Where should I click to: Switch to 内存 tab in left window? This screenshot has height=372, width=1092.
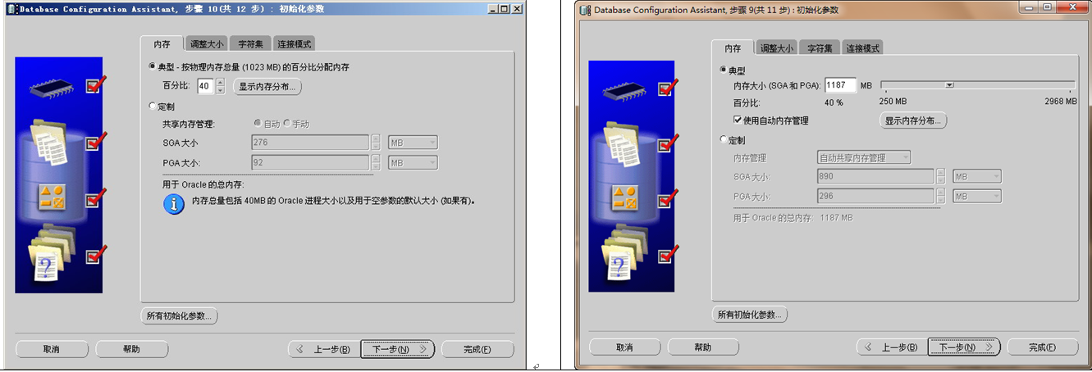click(162, 44)
